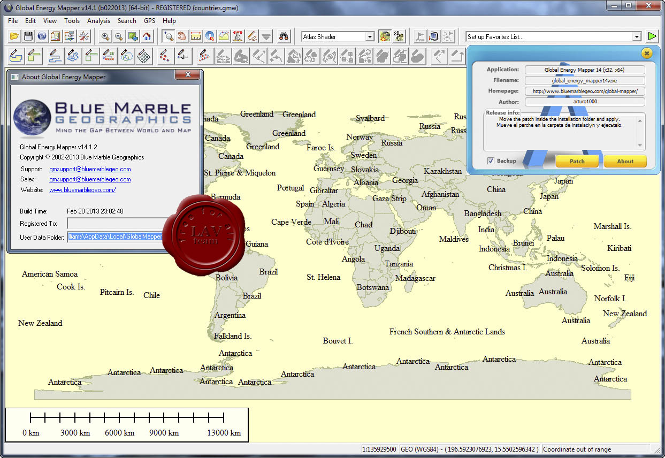Click the Zoom In magnifier icon
This screenshot has height=458, width=665.
pyautogui.click(x=105, y=36)
